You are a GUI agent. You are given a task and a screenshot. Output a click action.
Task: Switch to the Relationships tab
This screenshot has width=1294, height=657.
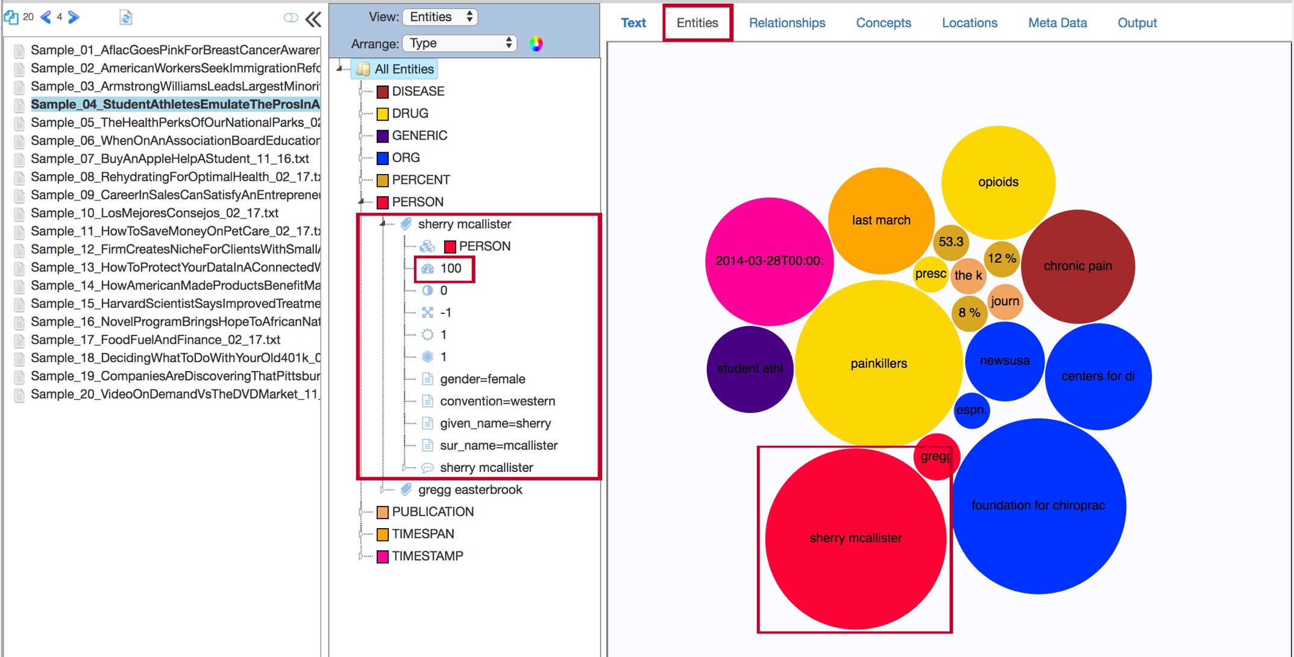(787, 23)
